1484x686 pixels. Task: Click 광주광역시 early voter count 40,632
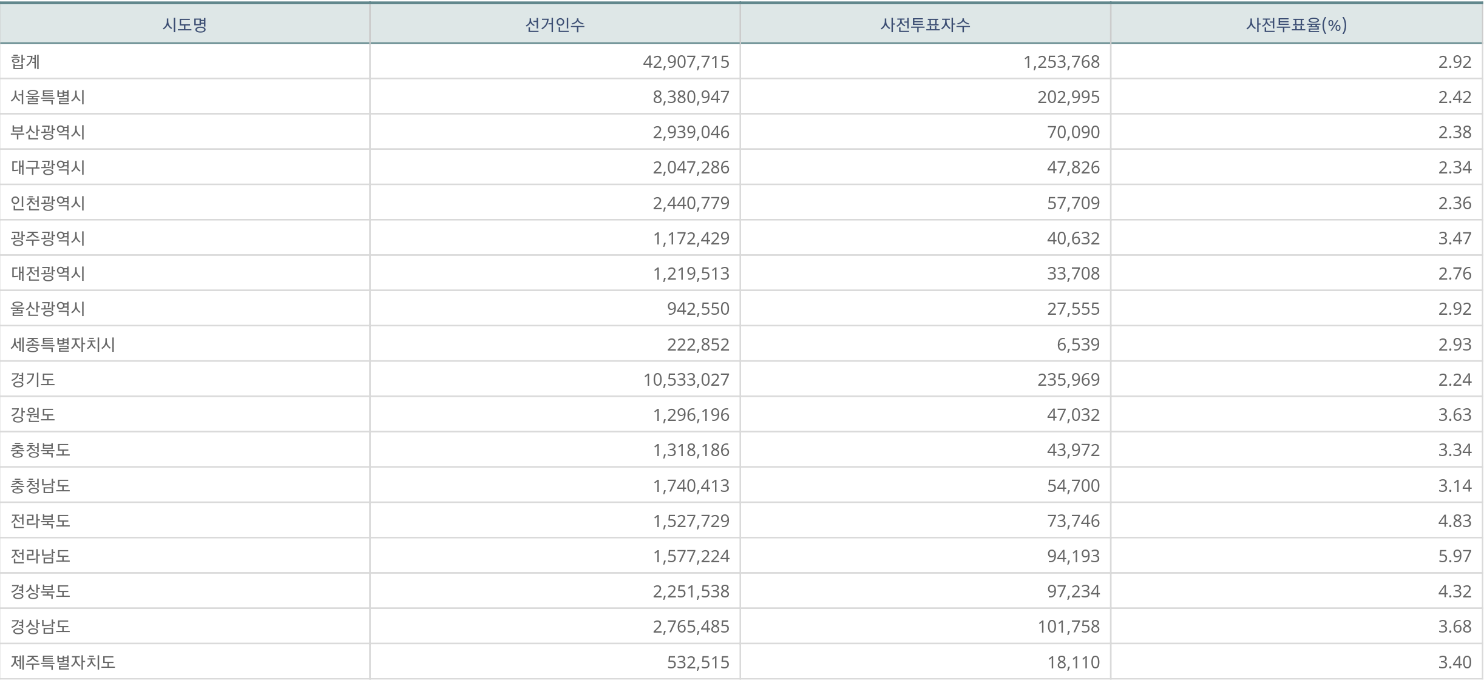(x=1072, y=238)
